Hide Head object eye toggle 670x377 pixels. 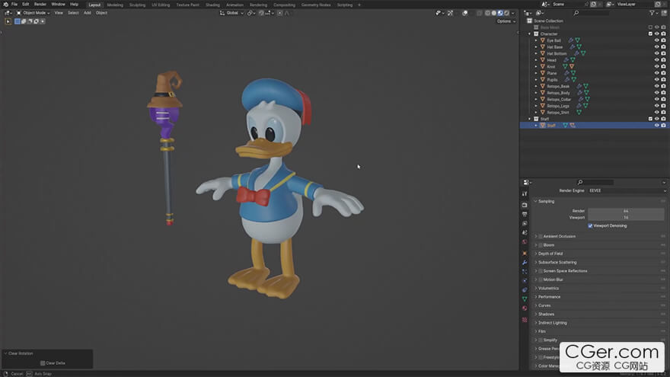click(657, 60)
